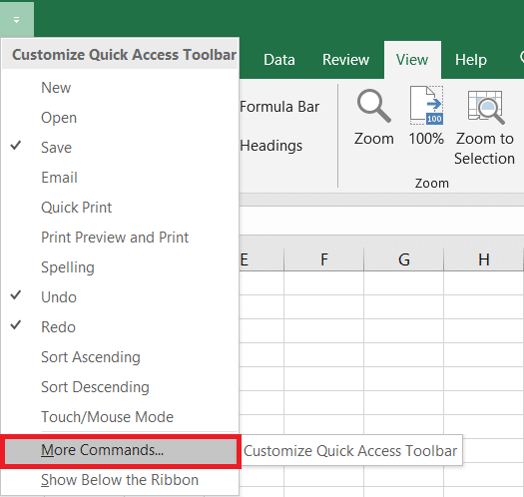Click Zoom to Selection icon
524x497 pixels.
(x=485, y=108)
